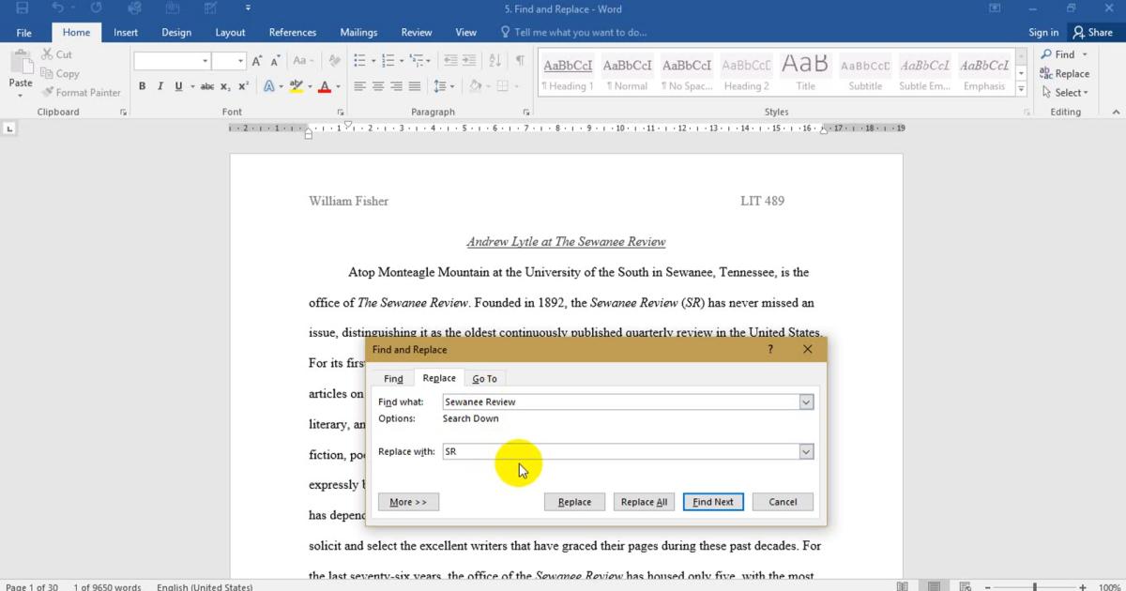1126x591 pixels.
Task: Click the Save icon in the title bar
Action: tap(23, 8)
